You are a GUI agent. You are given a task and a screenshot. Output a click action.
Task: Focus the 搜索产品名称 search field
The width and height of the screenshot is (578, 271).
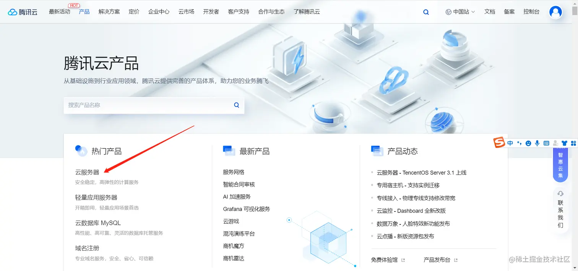pyautogui.click(x=154, y=105)
